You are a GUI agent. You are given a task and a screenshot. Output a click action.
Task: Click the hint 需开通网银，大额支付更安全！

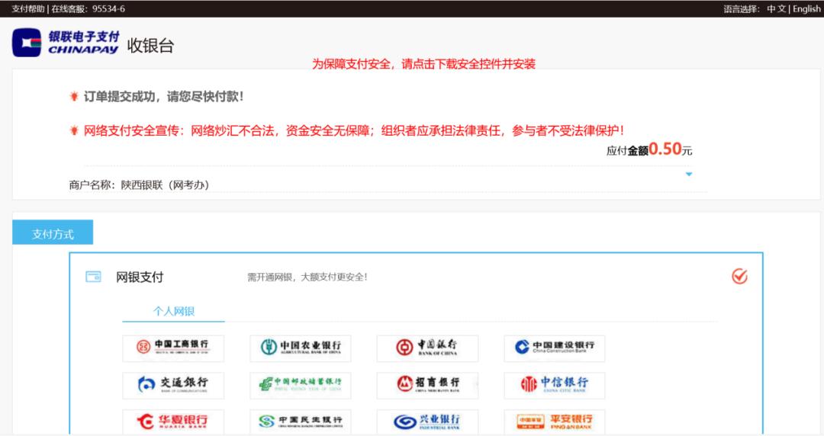click(307, 277)
